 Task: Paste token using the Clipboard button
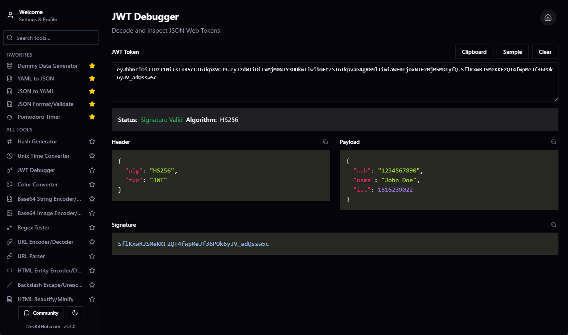coord(474,52)
